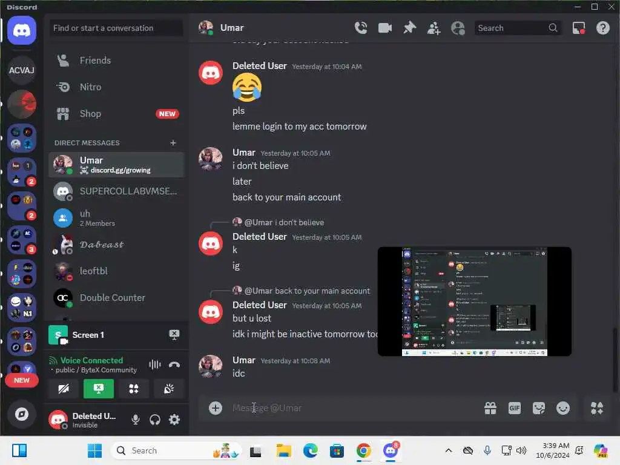Viewport: 620px width, 465px height.
Task: Open Google Chrome from taskbar
Action: coord(363,450)
